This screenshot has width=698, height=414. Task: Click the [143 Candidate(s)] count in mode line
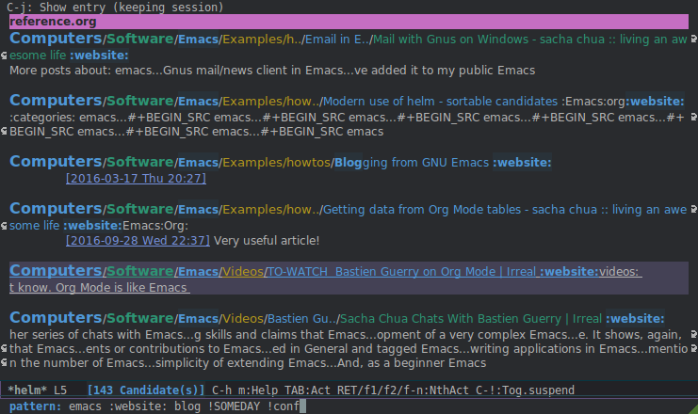coord(146,390)
